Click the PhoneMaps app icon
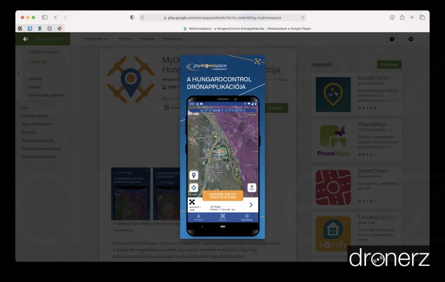445x282 pixels. pyautogui.click(x=333, y=141)
